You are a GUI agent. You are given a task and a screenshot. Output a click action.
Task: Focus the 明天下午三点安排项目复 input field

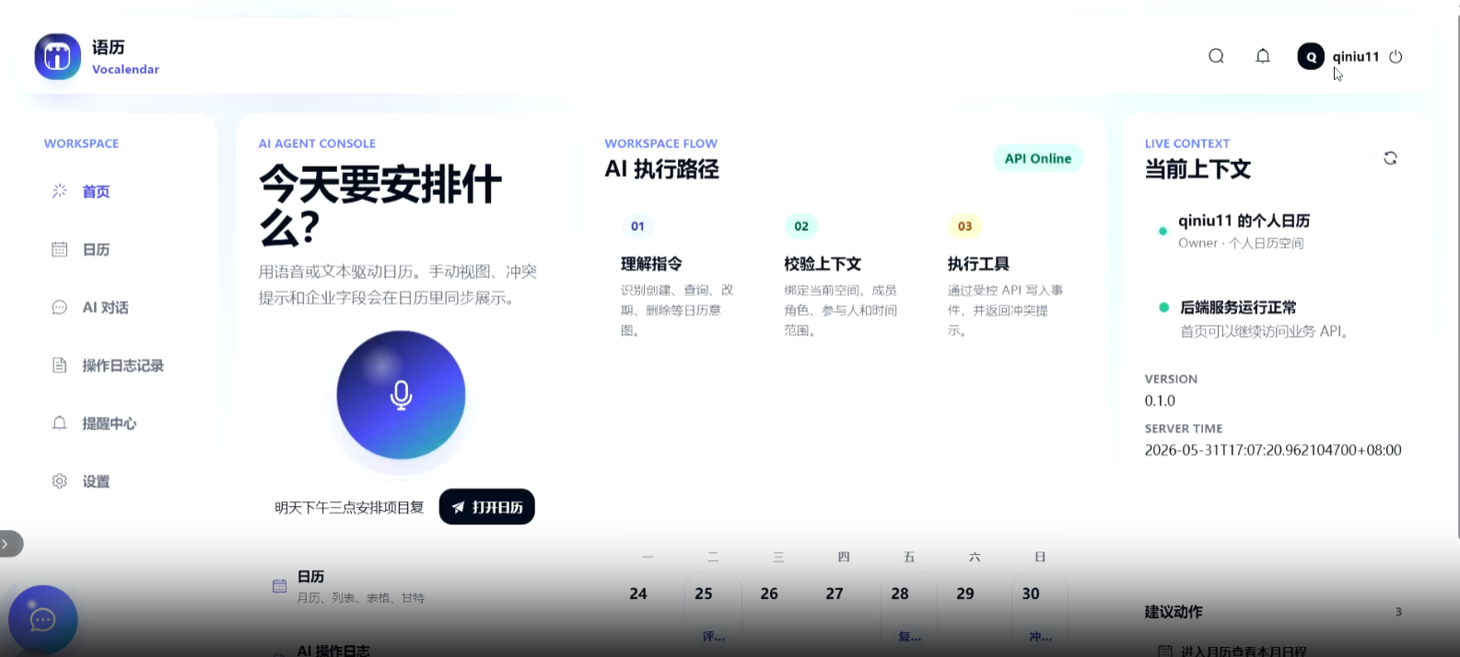pyautogui.click(x=349, y=507)
